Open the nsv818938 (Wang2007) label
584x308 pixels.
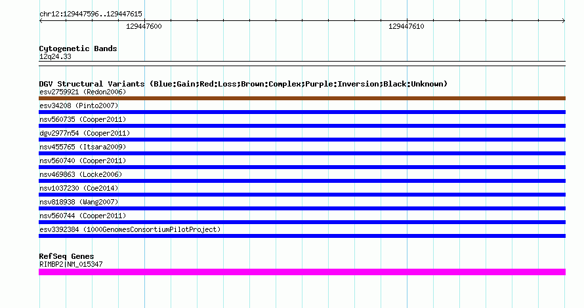tap(79, 202)
